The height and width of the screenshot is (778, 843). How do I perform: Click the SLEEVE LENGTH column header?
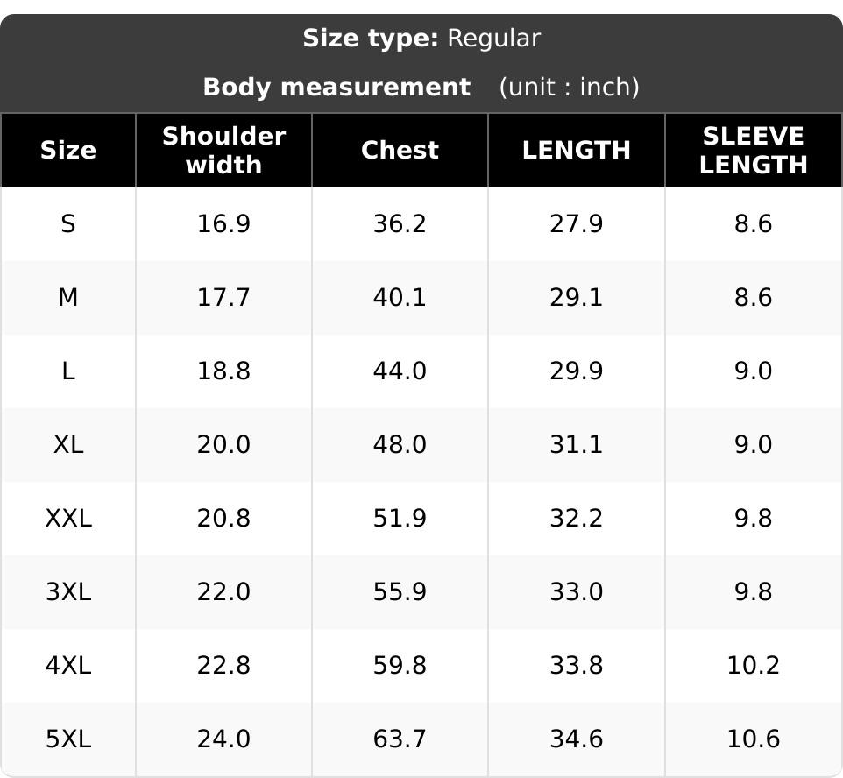point(754,150)
